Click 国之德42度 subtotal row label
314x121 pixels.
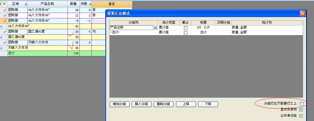click(37, 37)
